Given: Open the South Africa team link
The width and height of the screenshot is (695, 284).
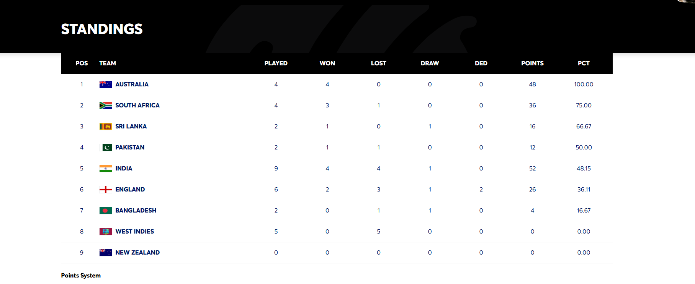Looking at the screenshot, I should (x=137, y=105).
